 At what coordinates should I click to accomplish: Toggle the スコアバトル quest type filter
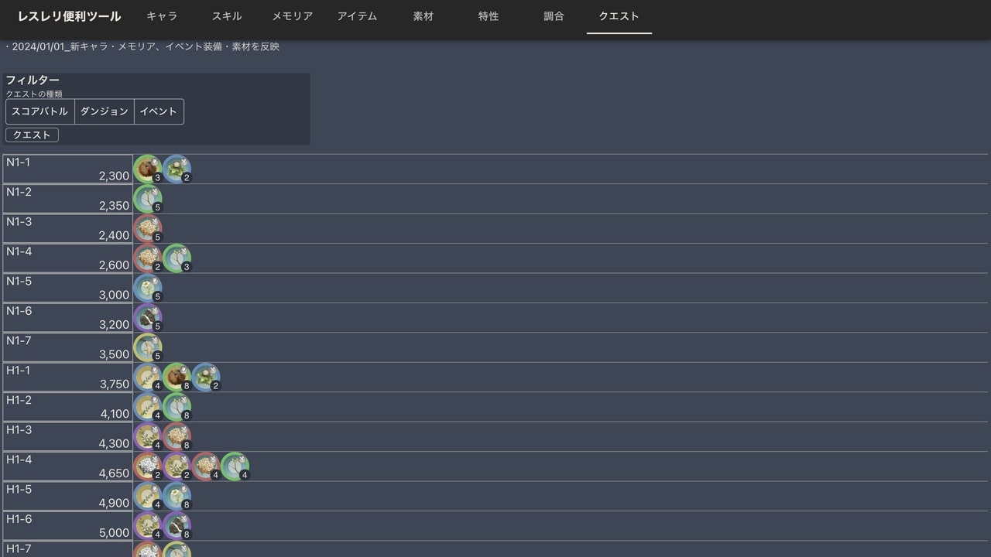click(x=40, y=111)
